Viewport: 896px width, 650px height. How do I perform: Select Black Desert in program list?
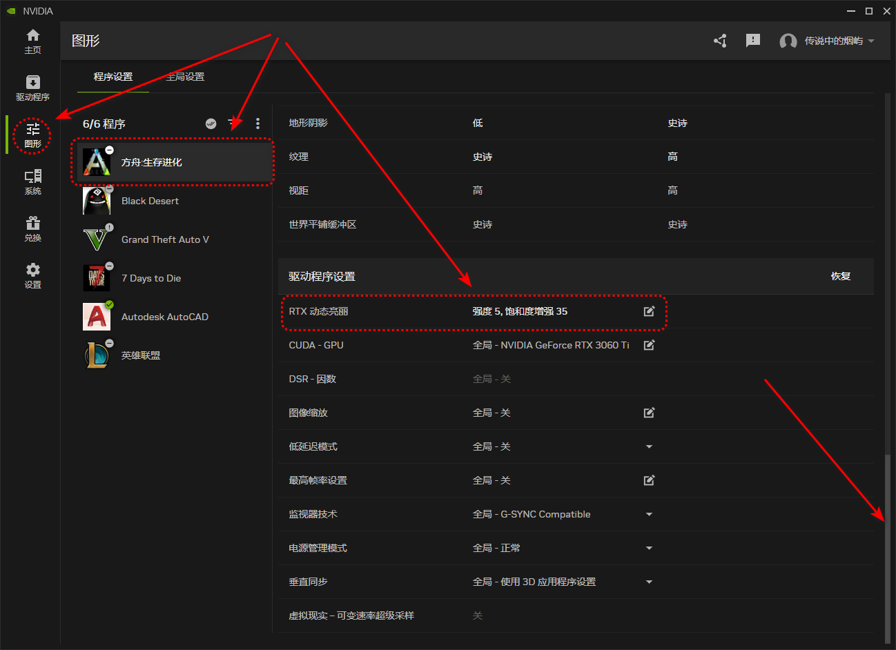pos(173,201)
